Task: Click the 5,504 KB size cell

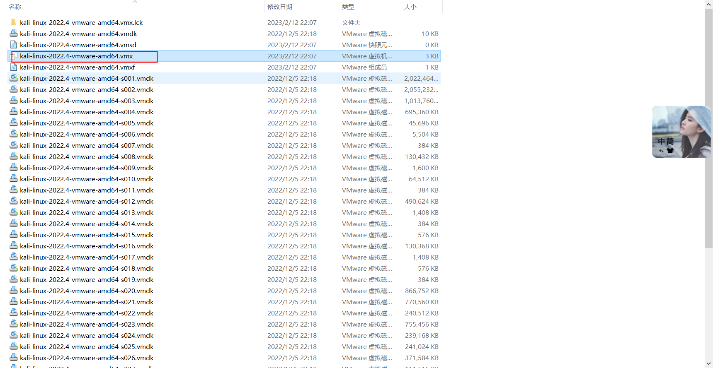Action: [425, 134]
